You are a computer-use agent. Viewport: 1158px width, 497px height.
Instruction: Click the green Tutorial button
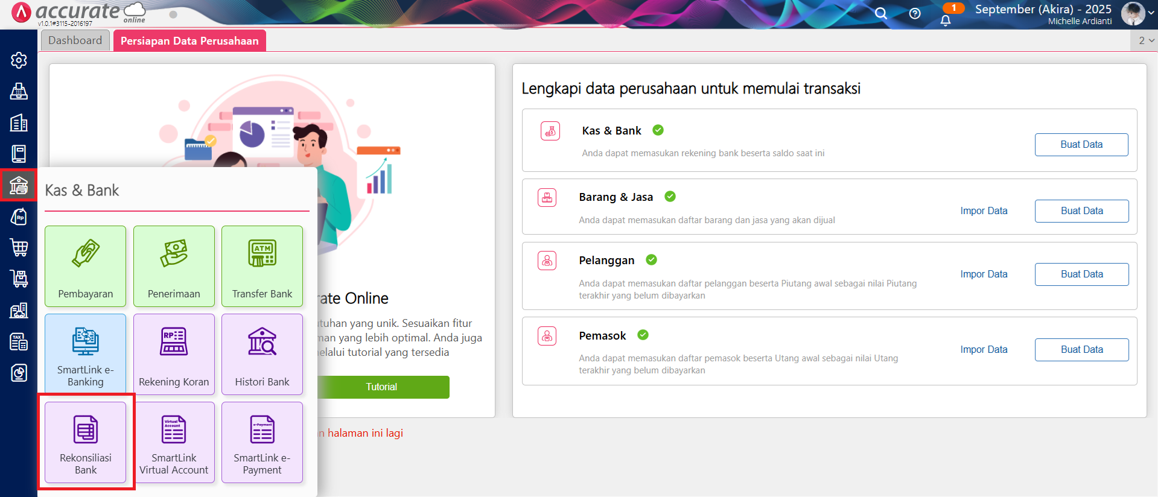pyautogui.click(x=381, y=387)
